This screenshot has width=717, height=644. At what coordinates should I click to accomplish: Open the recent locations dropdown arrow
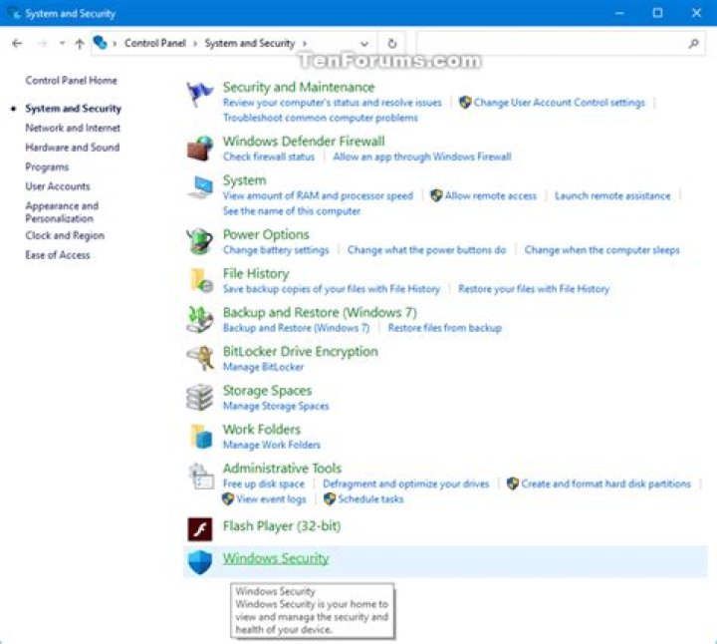(62, 44)
